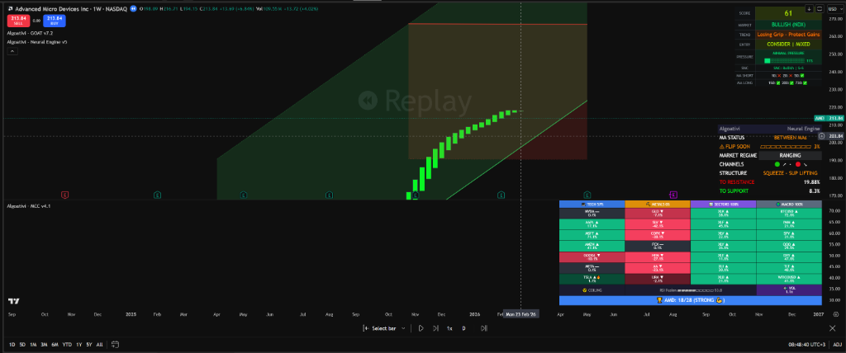
Task: Set chart range to 6M
Action: click(55, 345)
